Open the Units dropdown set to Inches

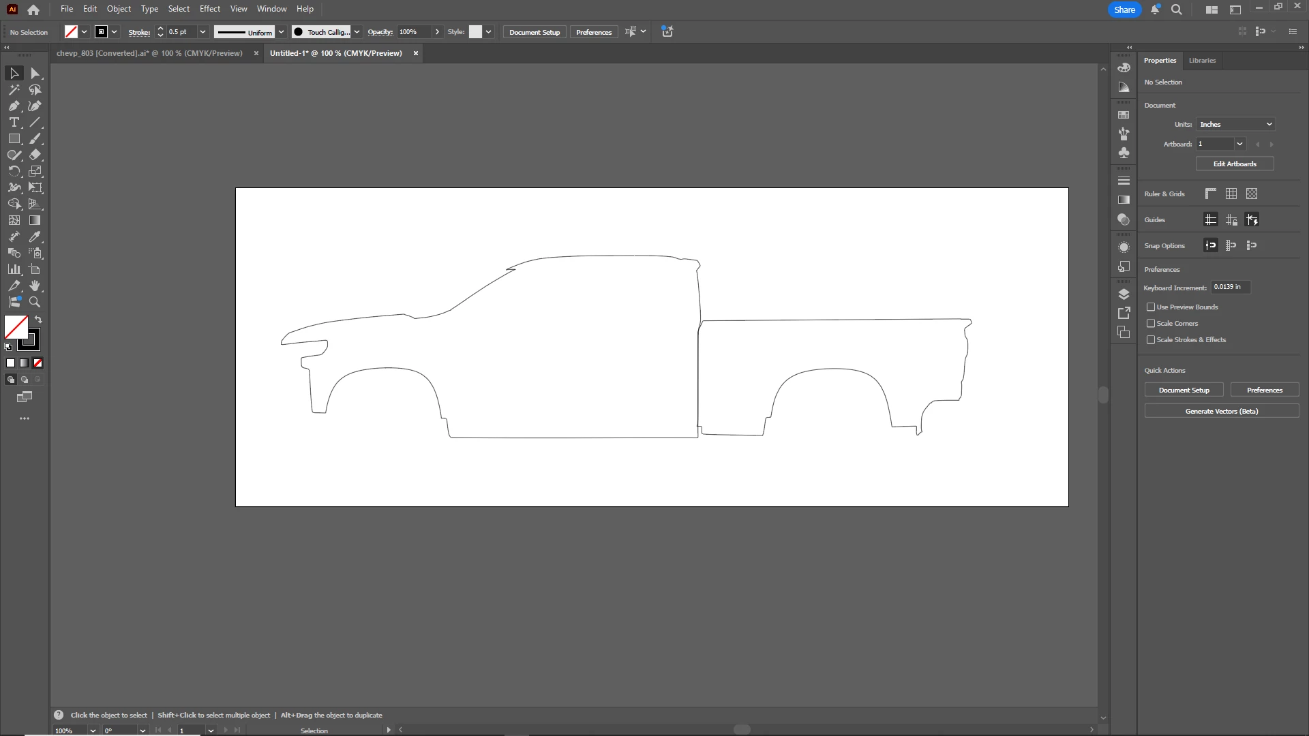point(1235,125)
